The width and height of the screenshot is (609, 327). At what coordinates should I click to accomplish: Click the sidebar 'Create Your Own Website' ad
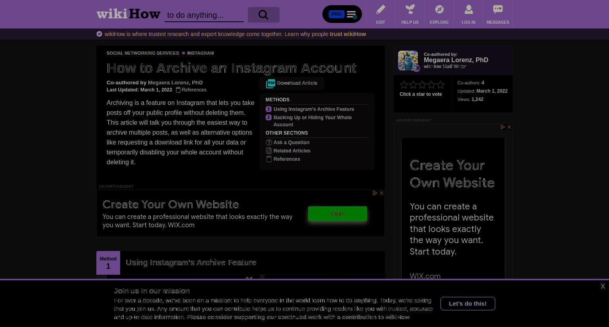452,174
